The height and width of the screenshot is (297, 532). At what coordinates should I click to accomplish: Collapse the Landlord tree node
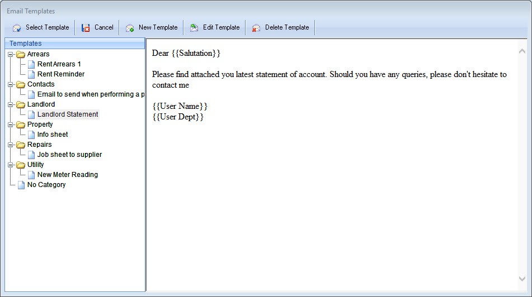(x=11, y=104)
